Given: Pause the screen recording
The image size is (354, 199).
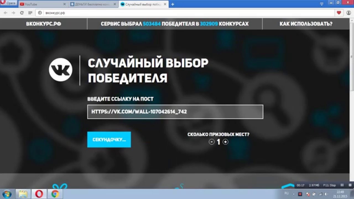Looking at the screenshot, I should 342,185.
